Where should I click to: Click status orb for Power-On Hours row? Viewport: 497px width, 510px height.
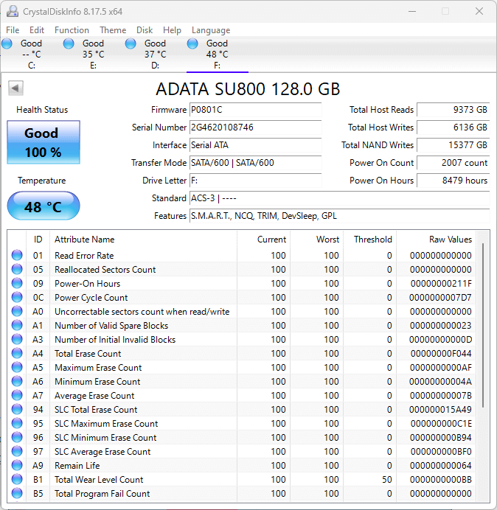point(17,283)
